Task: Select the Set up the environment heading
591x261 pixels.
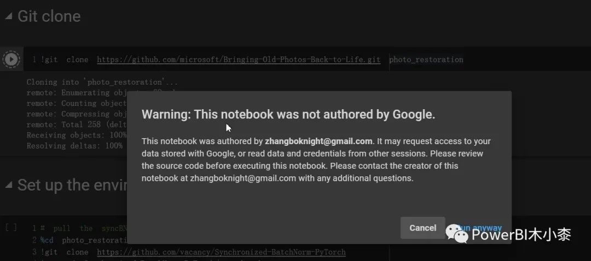Action: click(x=72, y=185)
